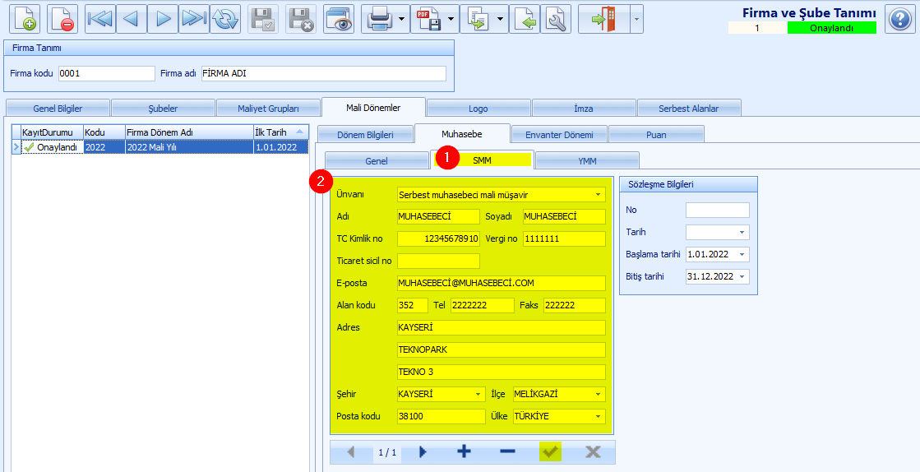This screenshot has height=472, width=920.
Task: Click the wrench settings icon
Action: coord(555,19)
